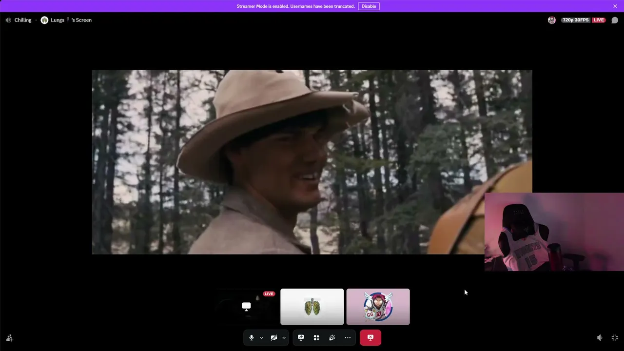Screen dimensions: 624x351
Task: Disable Streamer Mode from the banner
Action: pyautogui.click(x=369, y=6)
